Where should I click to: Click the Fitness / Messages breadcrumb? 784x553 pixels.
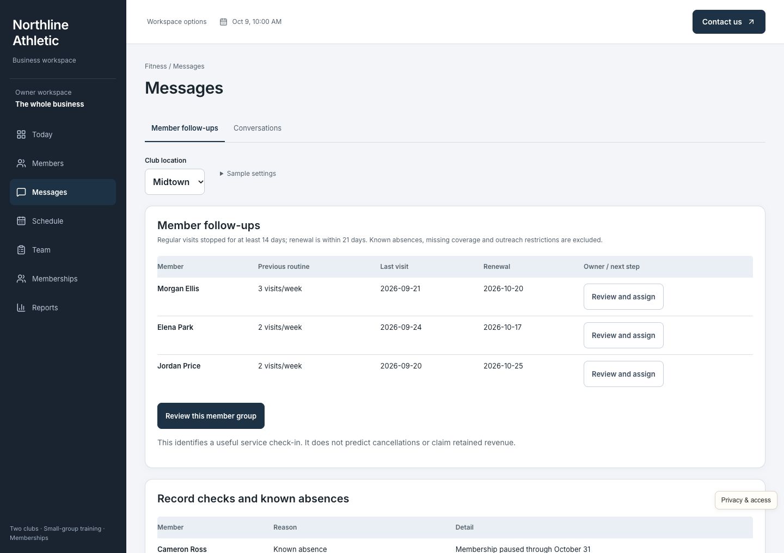click(x=175, y=66)
